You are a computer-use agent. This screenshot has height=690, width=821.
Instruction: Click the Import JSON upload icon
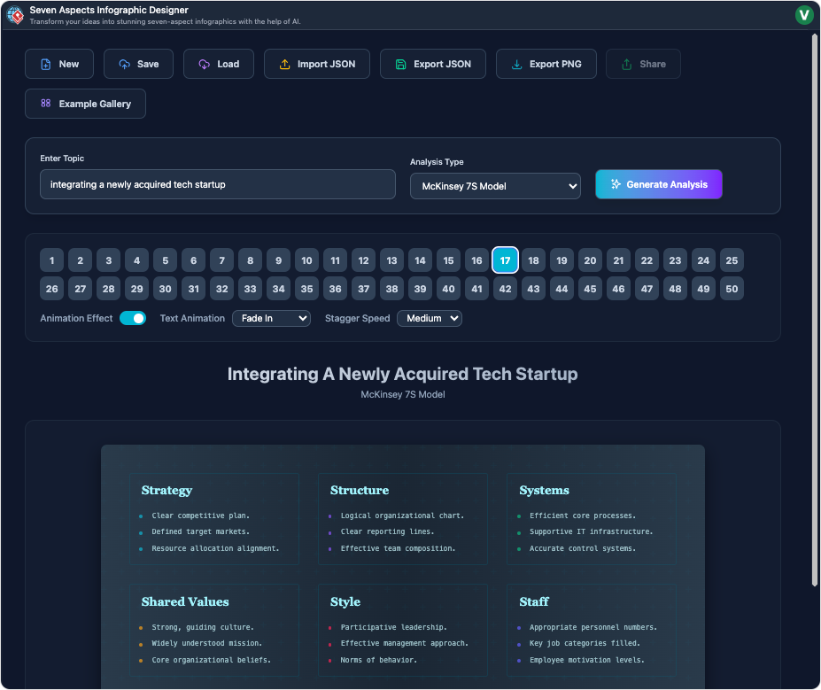coord(284,65)
